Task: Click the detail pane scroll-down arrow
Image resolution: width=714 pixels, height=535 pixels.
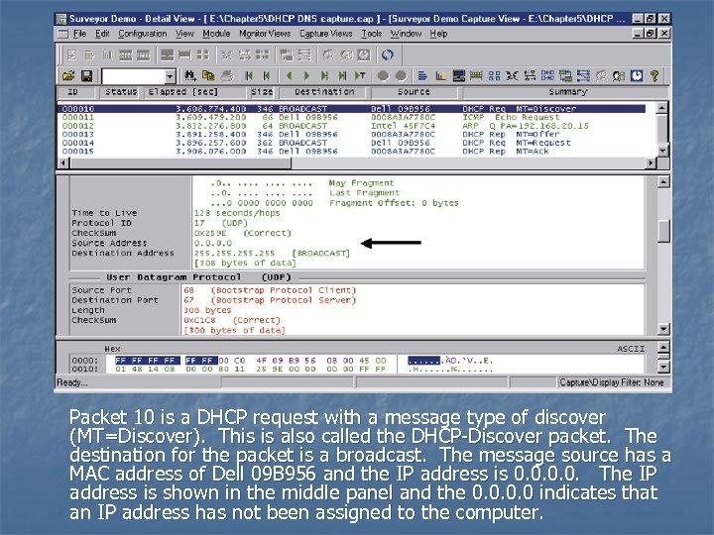Action: 663,329
